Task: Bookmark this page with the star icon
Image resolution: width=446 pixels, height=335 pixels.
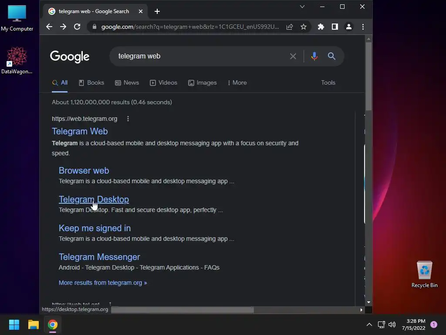Action: pos(304,27)
